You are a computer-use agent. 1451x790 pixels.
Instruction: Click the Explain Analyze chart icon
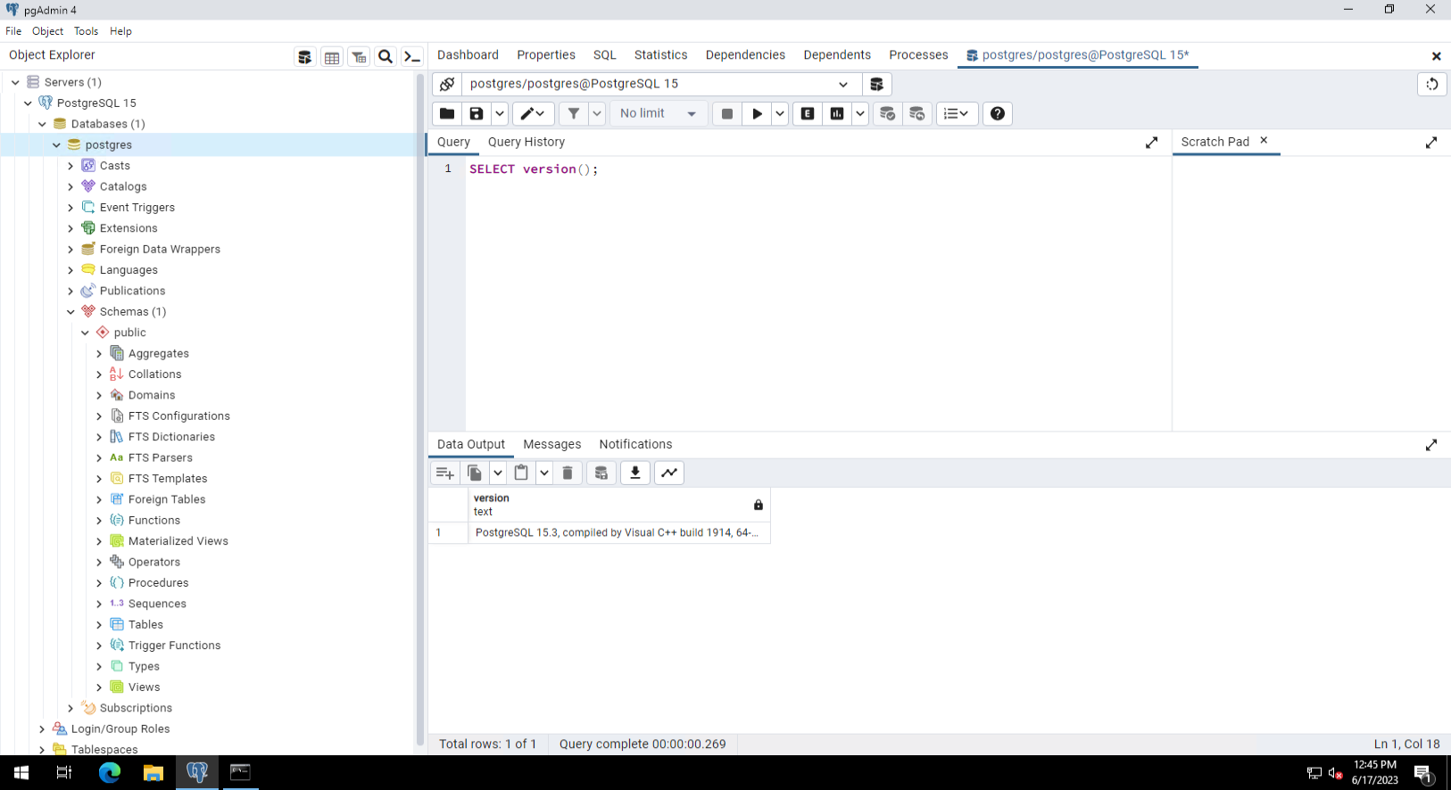(x=837, y=114)
